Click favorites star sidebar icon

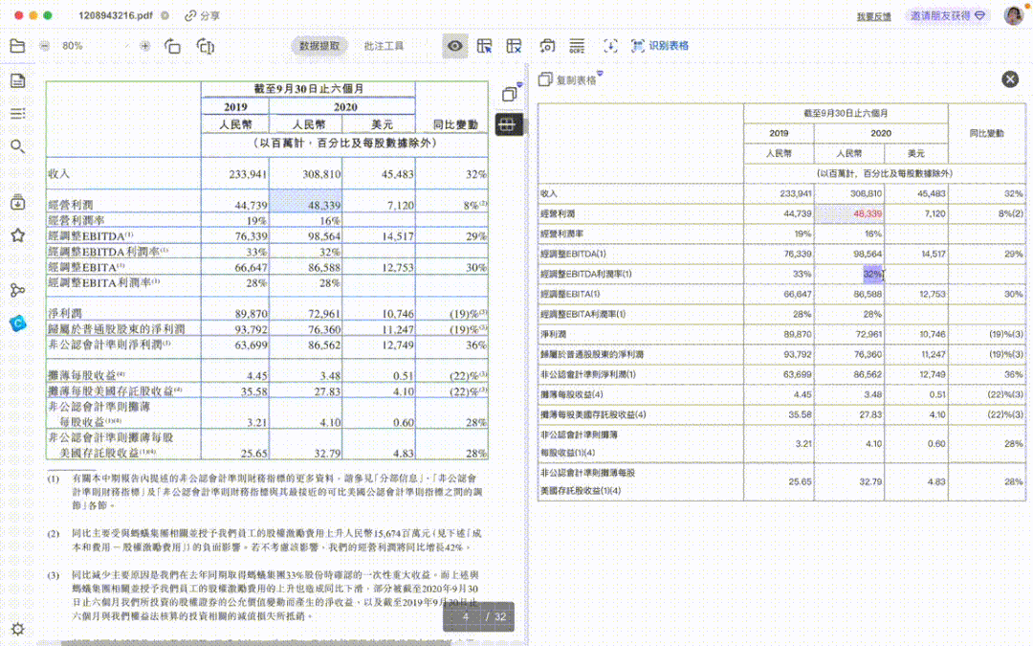(x=18, y=235)
